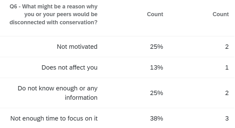Viewport: 235px width, 128px height.
Task: Select the 'Does not affect you' label
Action: [x=69, y=67]
